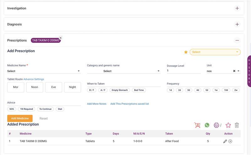Open the Advance Settings link
The height and width of the screenshot is (155, 251).
tap(34, 79)
